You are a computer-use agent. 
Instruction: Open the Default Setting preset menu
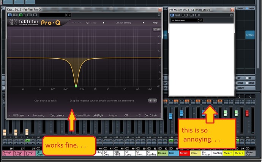tap(123, 23)
